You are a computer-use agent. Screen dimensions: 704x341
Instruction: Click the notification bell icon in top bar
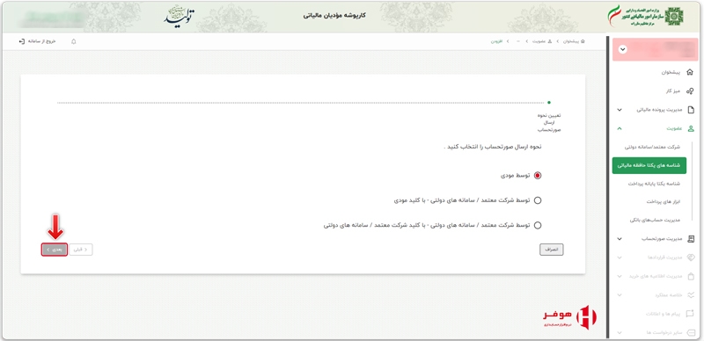(x=74, y=41)
